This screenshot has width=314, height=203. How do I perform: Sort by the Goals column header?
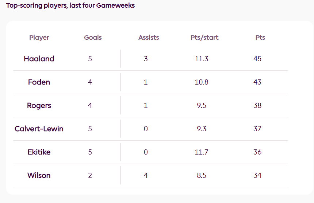click(x=93, y=38)
